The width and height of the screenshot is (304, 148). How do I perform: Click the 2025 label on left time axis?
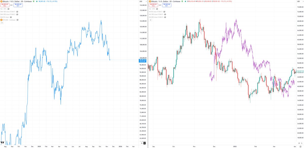coord(39,146)
